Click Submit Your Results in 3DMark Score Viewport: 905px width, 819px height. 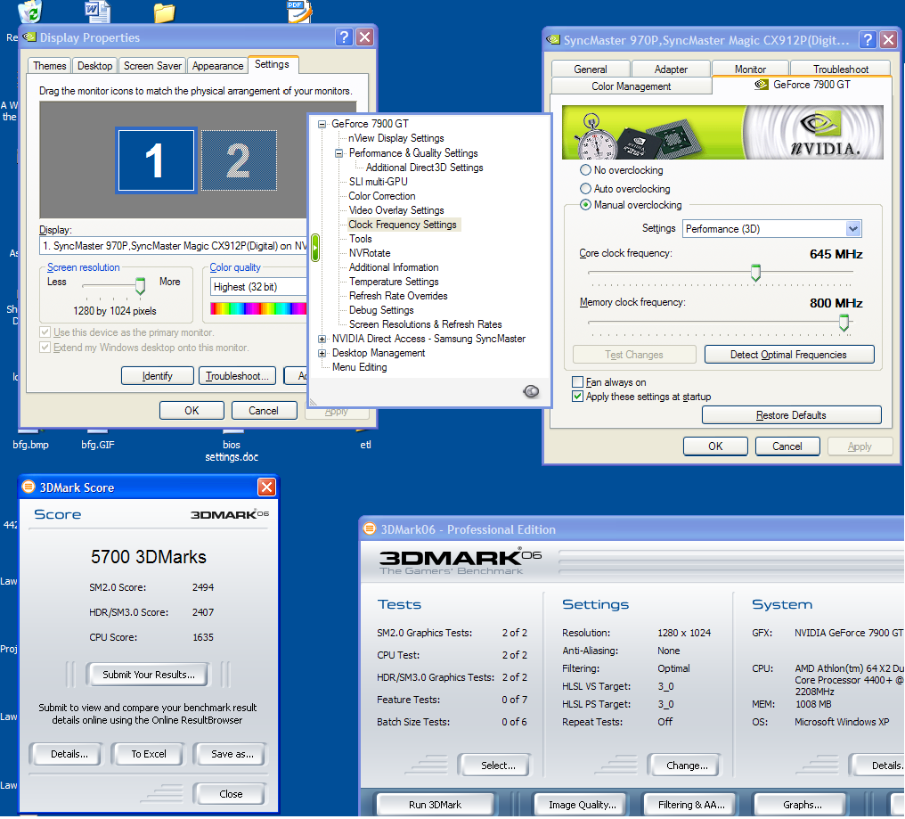[149, 675]
